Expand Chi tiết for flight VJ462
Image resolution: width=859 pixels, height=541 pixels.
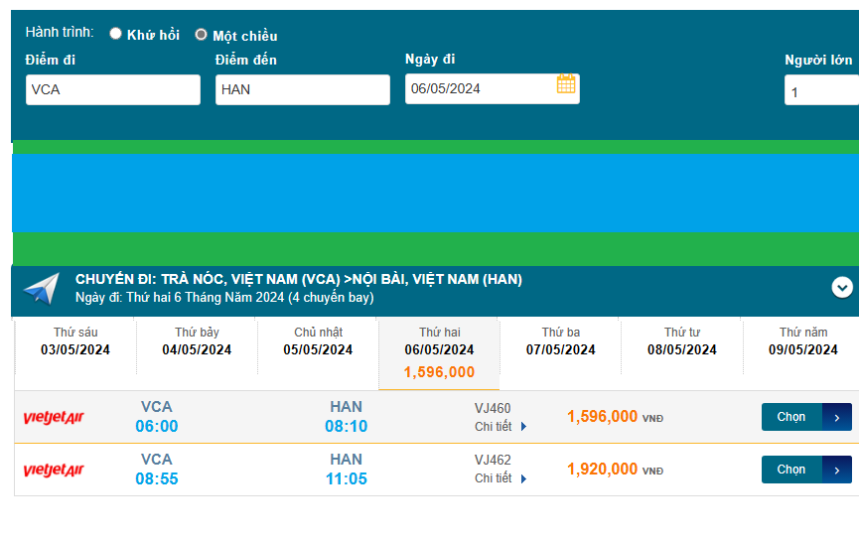pos(501,478)
